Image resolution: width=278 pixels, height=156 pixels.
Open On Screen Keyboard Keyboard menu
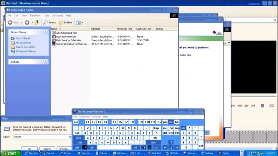coord(84,117)
